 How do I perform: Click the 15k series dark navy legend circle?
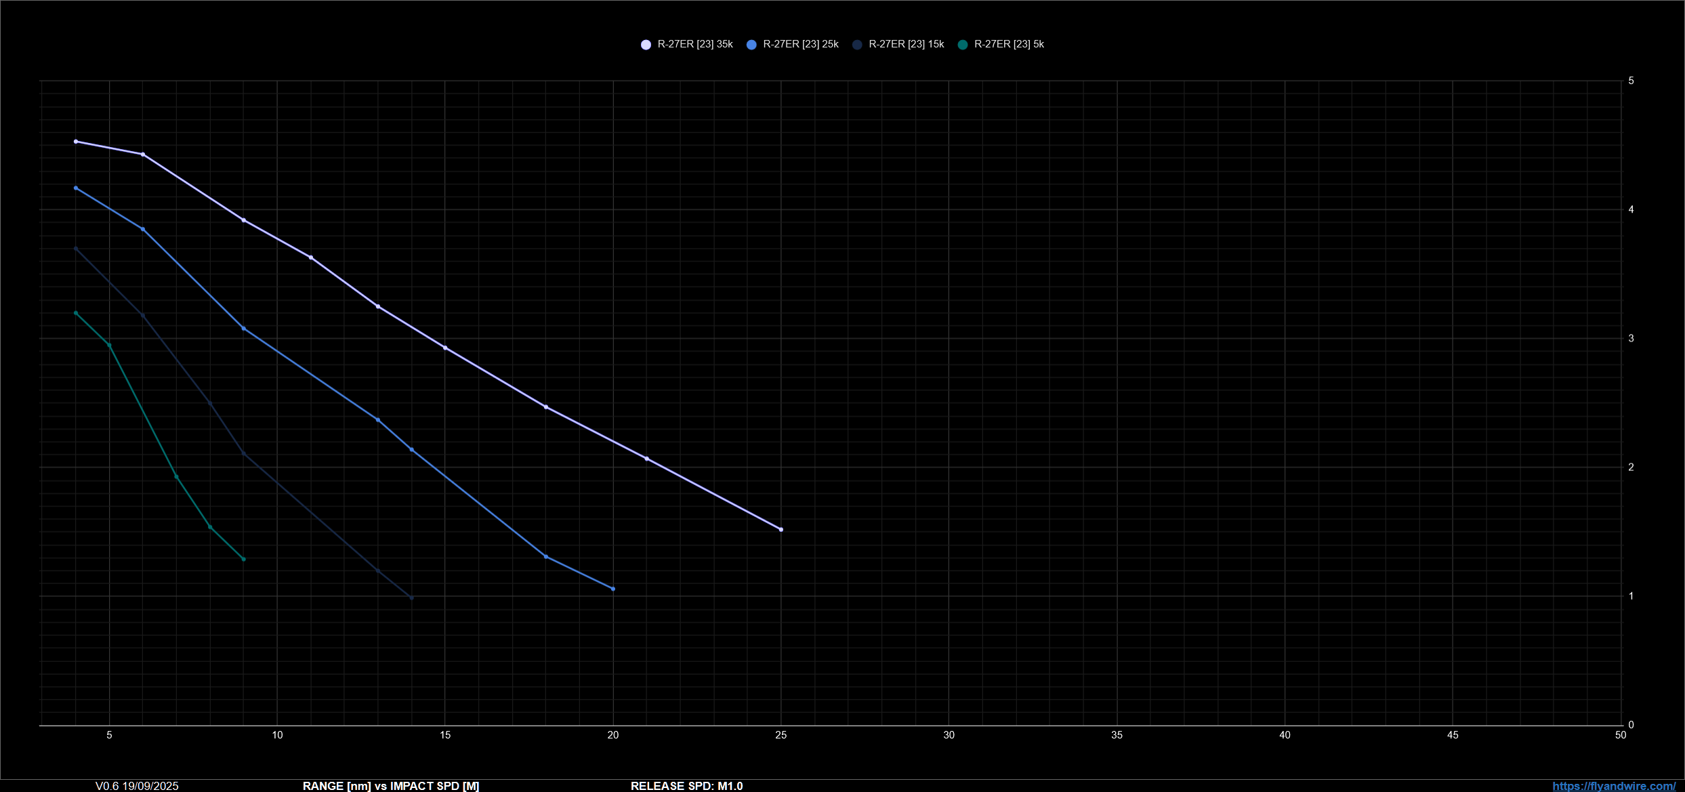coord(857,45)
